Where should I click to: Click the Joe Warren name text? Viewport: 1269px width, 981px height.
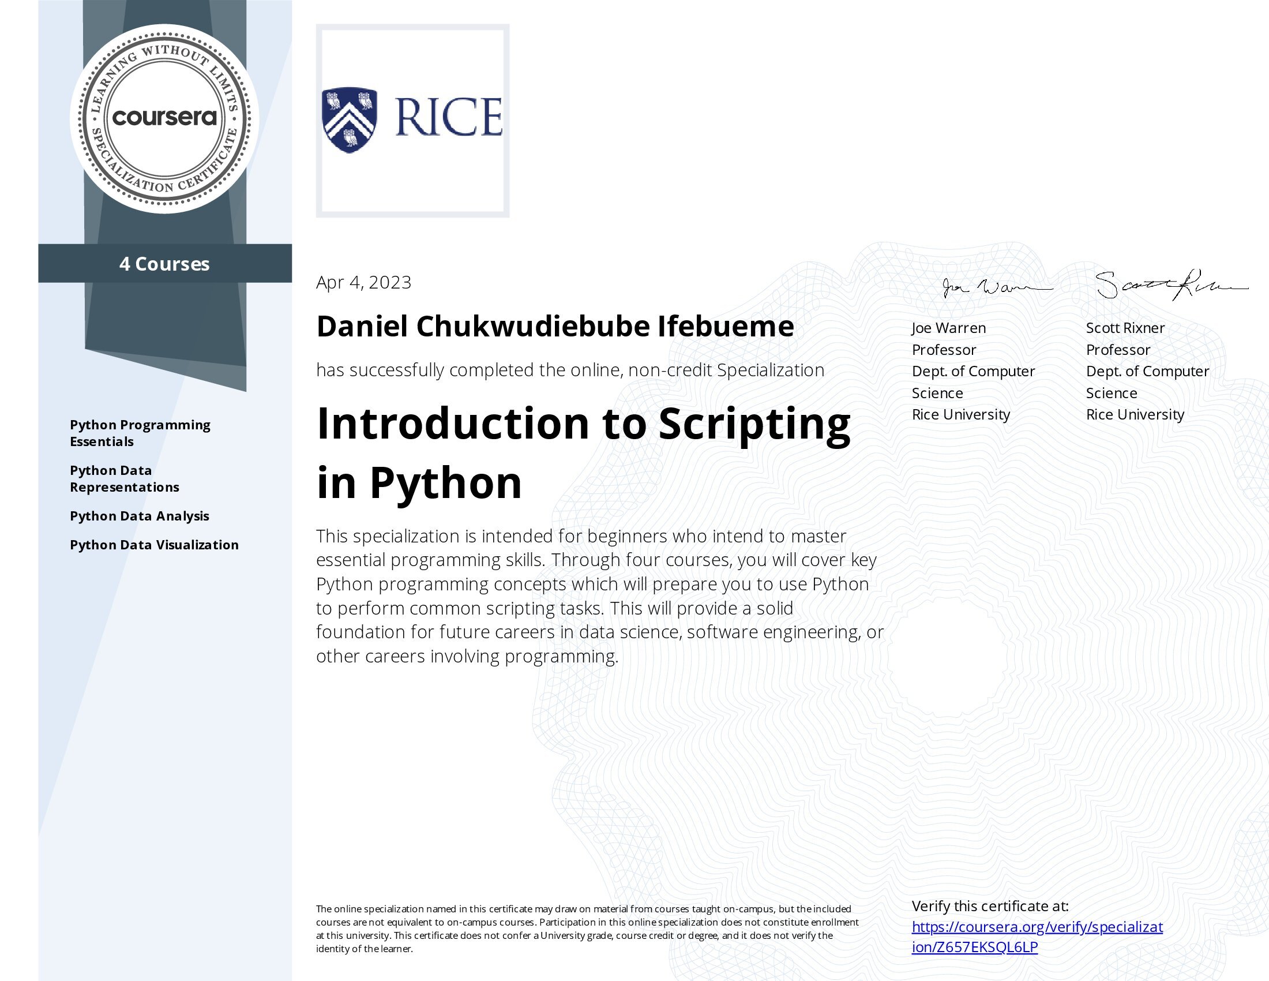948,328
